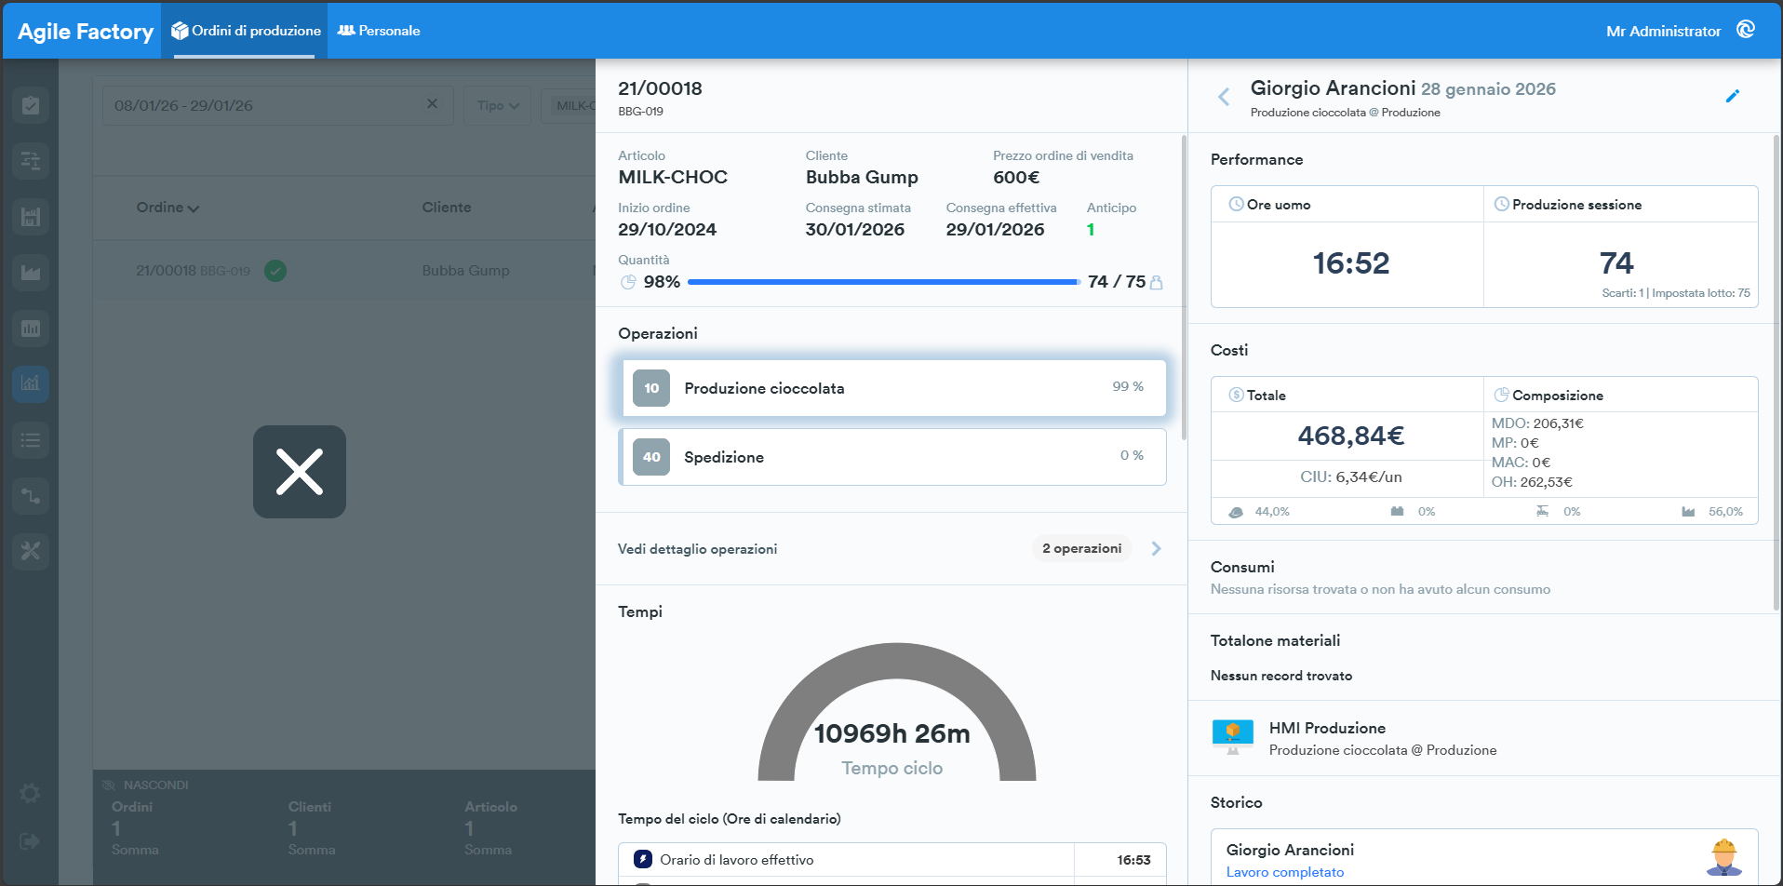Click the clock icon next to Produzione sessione
This screenshot has width=1783, height=886.
(1501, 204)
